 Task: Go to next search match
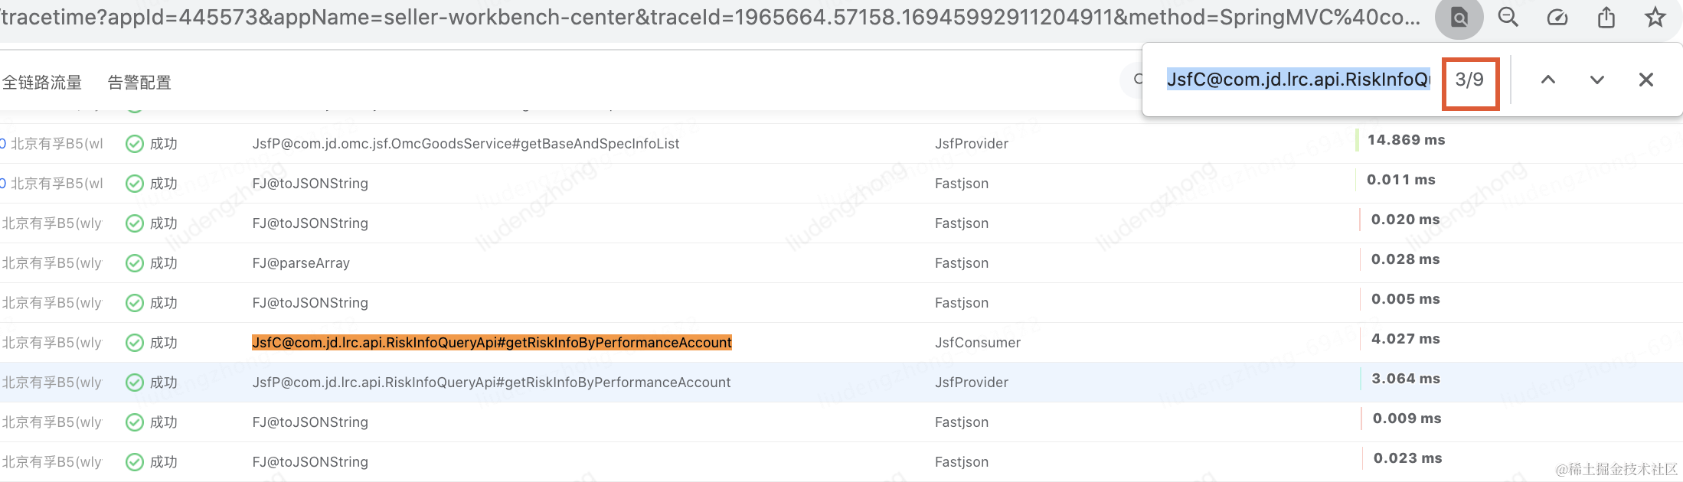(1597, 80)
